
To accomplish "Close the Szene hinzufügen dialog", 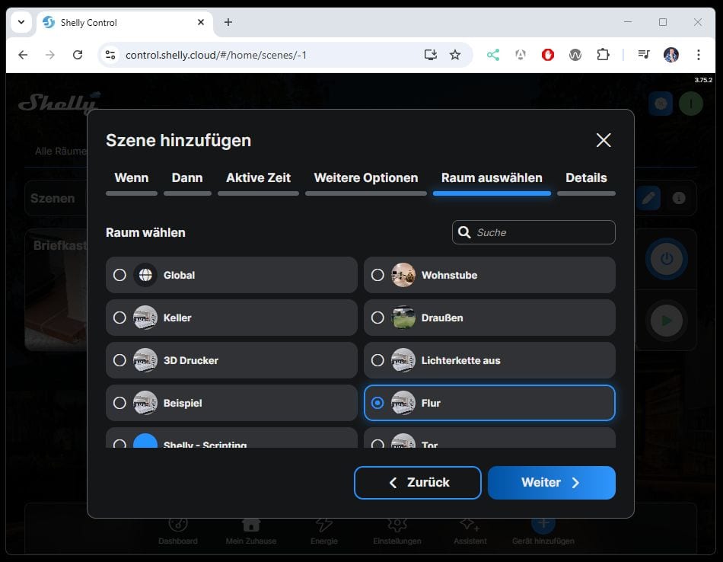I will (x=603, y=140).
